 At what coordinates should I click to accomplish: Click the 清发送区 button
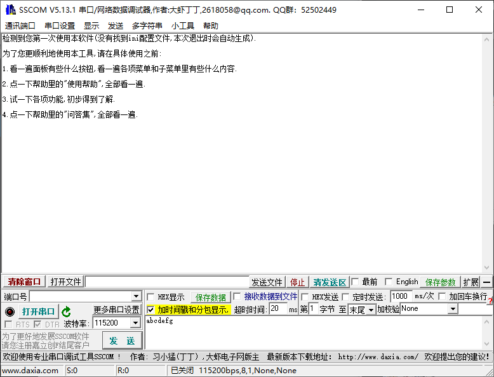tap(330, 282)
